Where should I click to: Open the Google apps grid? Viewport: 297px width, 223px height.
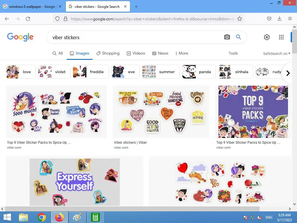click(281, 37)
